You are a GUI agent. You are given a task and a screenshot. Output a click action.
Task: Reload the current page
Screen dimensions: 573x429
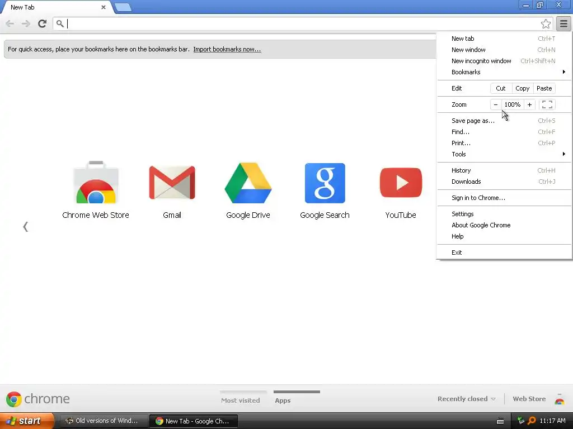pos(42,23)
